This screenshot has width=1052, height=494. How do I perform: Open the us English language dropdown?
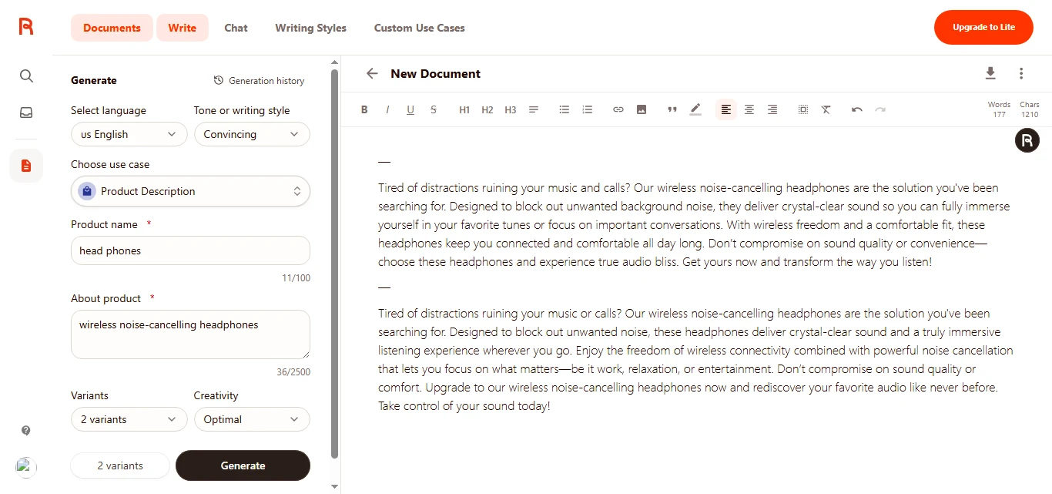pos(129,134)
